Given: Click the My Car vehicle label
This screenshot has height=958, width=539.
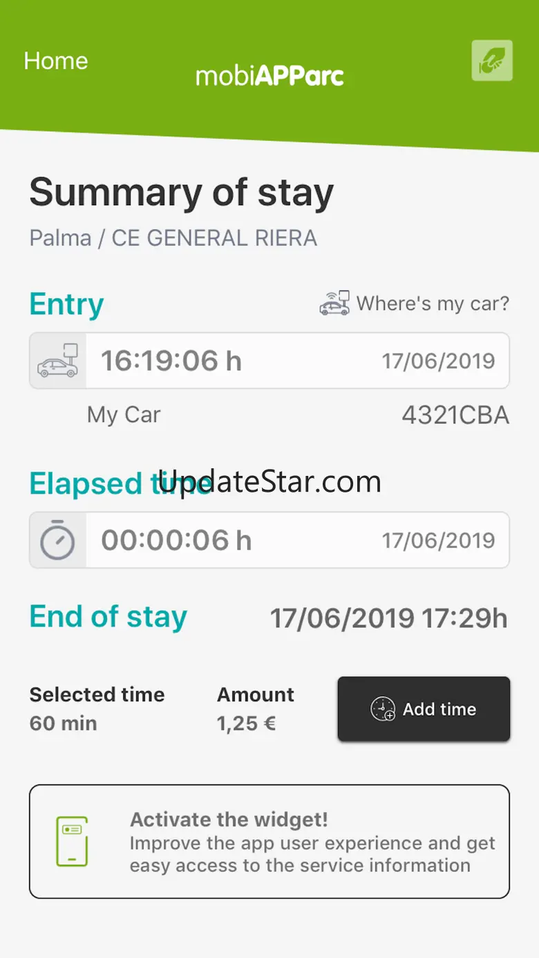Looking at the screenshot, I should point(124,415).
